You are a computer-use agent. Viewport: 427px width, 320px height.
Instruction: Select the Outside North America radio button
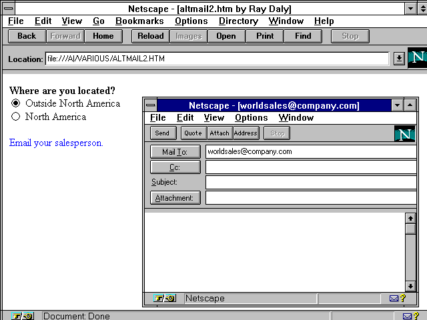[x=16, y=103]
